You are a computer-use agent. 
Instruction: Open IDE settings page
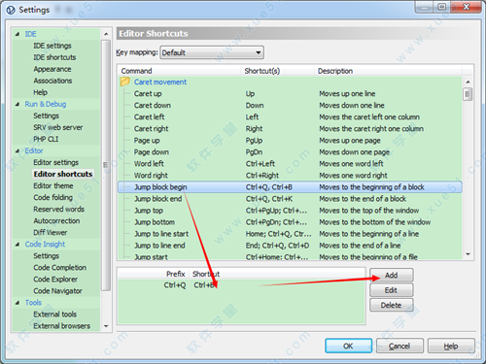click(x=52, y=46)
